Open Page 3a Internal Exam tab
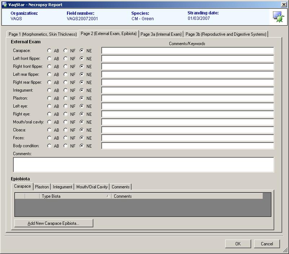This screenshot has height=254, width=289. point(161,34)
